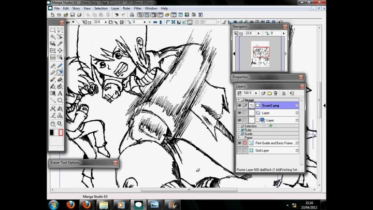373x210 pixels.
Task: Open the Selection menu
Action: (101, 8)
